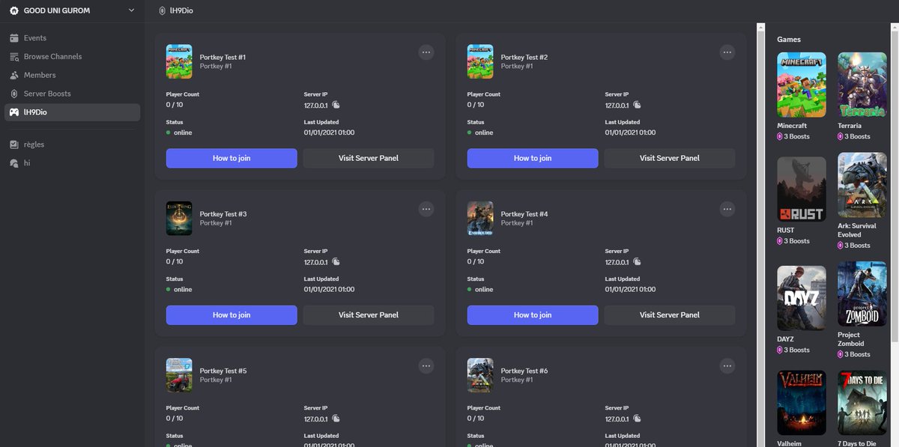Open Members via its people icon
This screenshot has width=899, height=447.
[13, 75]
